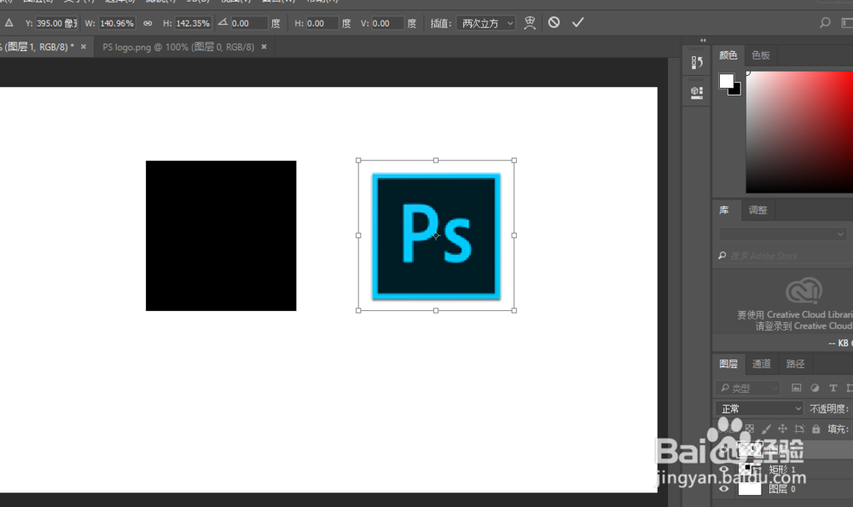Click the top-left transform handle
Screen dimensions: 853x507
pyautogui.click(x=358, y=160)
